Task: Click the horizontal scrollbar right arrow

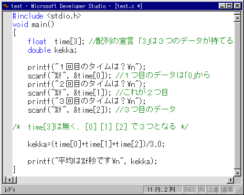Action: (231, 180)
